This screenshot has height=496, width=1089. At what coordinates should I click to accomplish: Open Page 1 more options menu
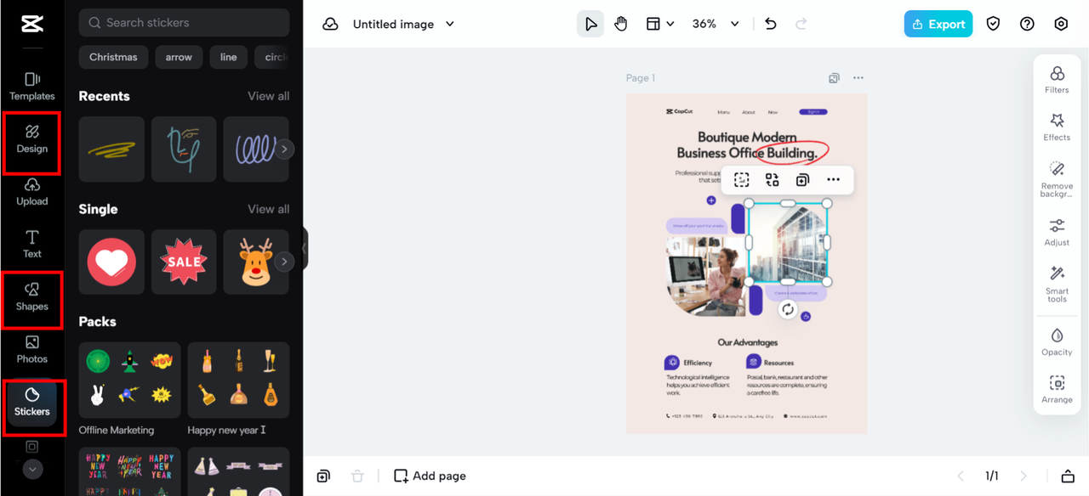click(858, 78)
